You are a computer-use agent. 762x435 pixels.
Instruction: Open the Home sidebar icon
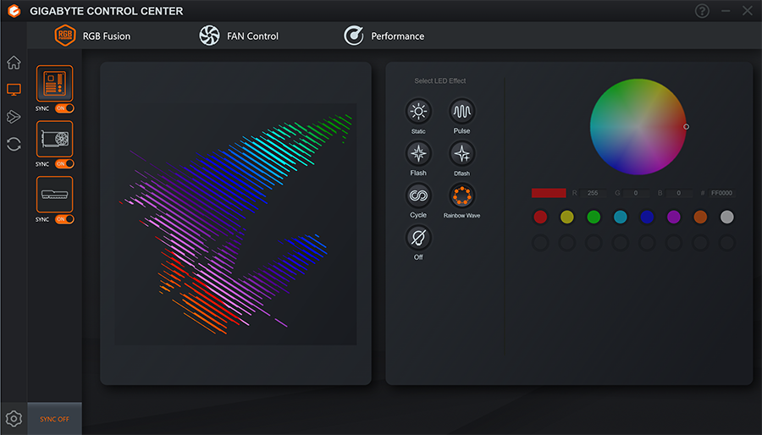click(14, 62)
